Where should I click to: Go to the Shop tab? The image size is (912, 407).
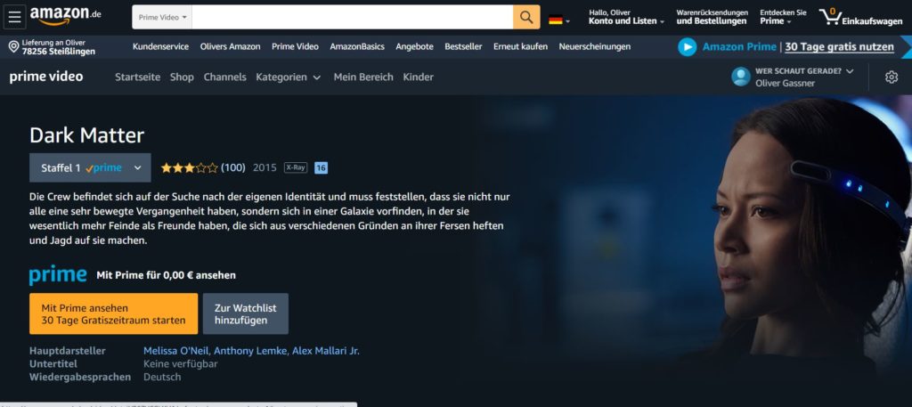182,77
